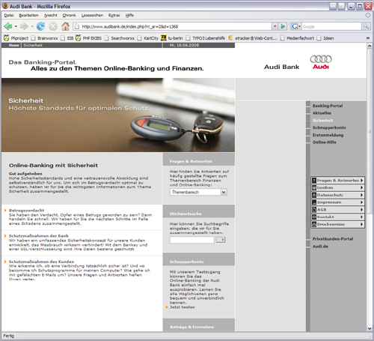Click the grey forward arrow button
Viewport: 374px width, 341px height.
[x=24, y=26]
